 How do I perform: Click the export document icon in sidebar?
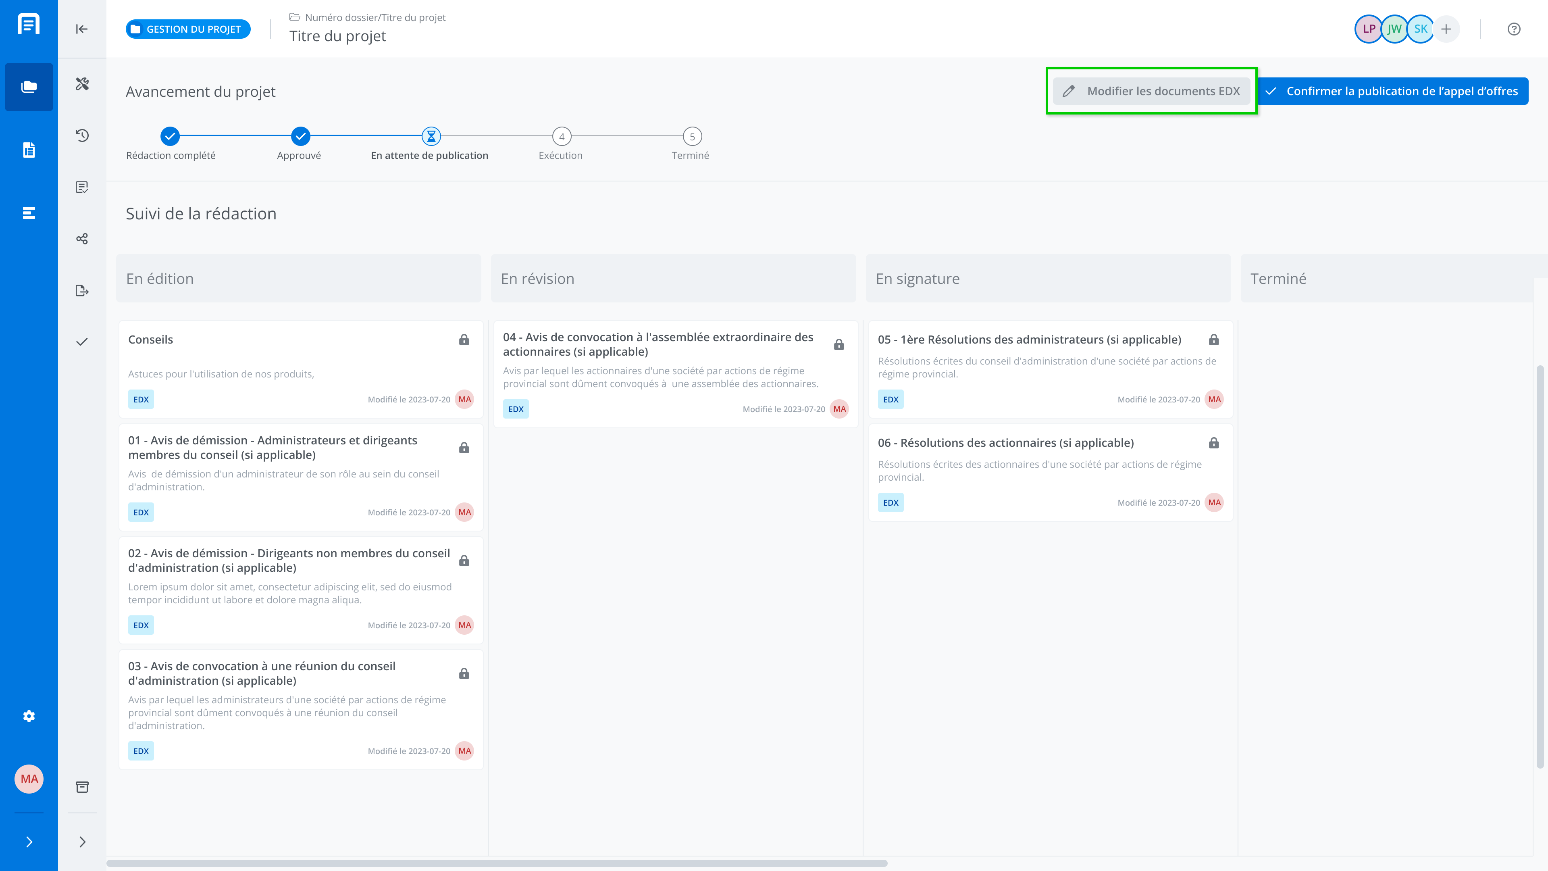(82, 291)
